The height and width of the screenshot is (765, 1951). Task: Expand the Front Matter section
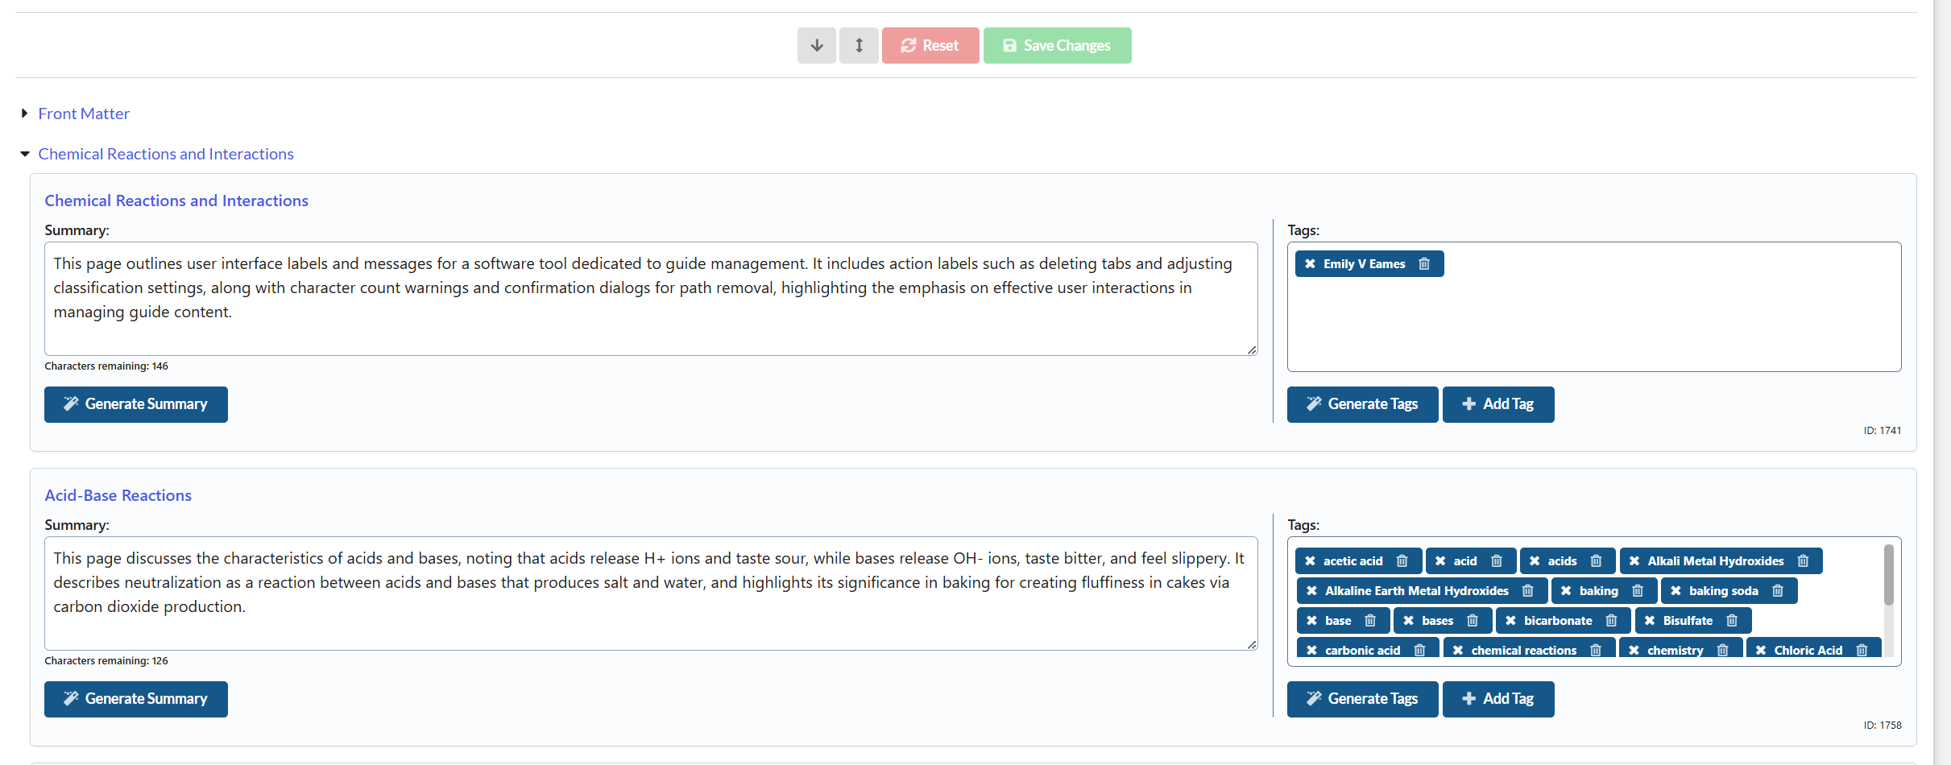83,114
